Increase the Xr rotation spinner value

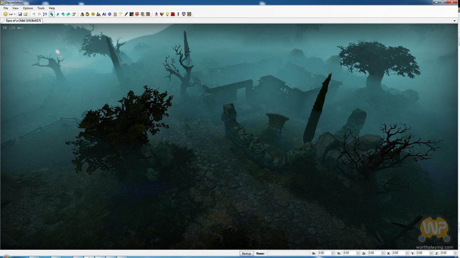(333, 252)
